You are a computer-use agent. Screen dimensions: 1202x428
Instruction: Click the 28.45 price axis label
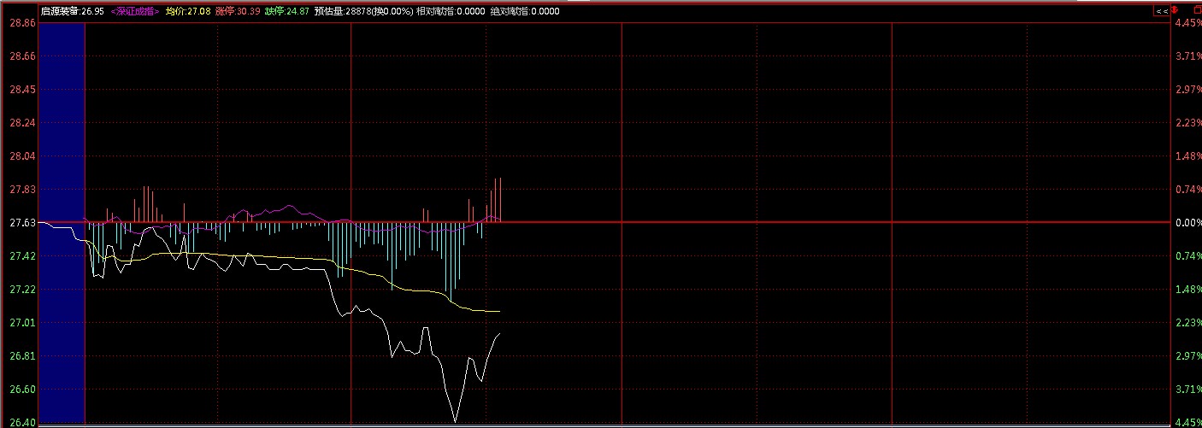(21, 90)
